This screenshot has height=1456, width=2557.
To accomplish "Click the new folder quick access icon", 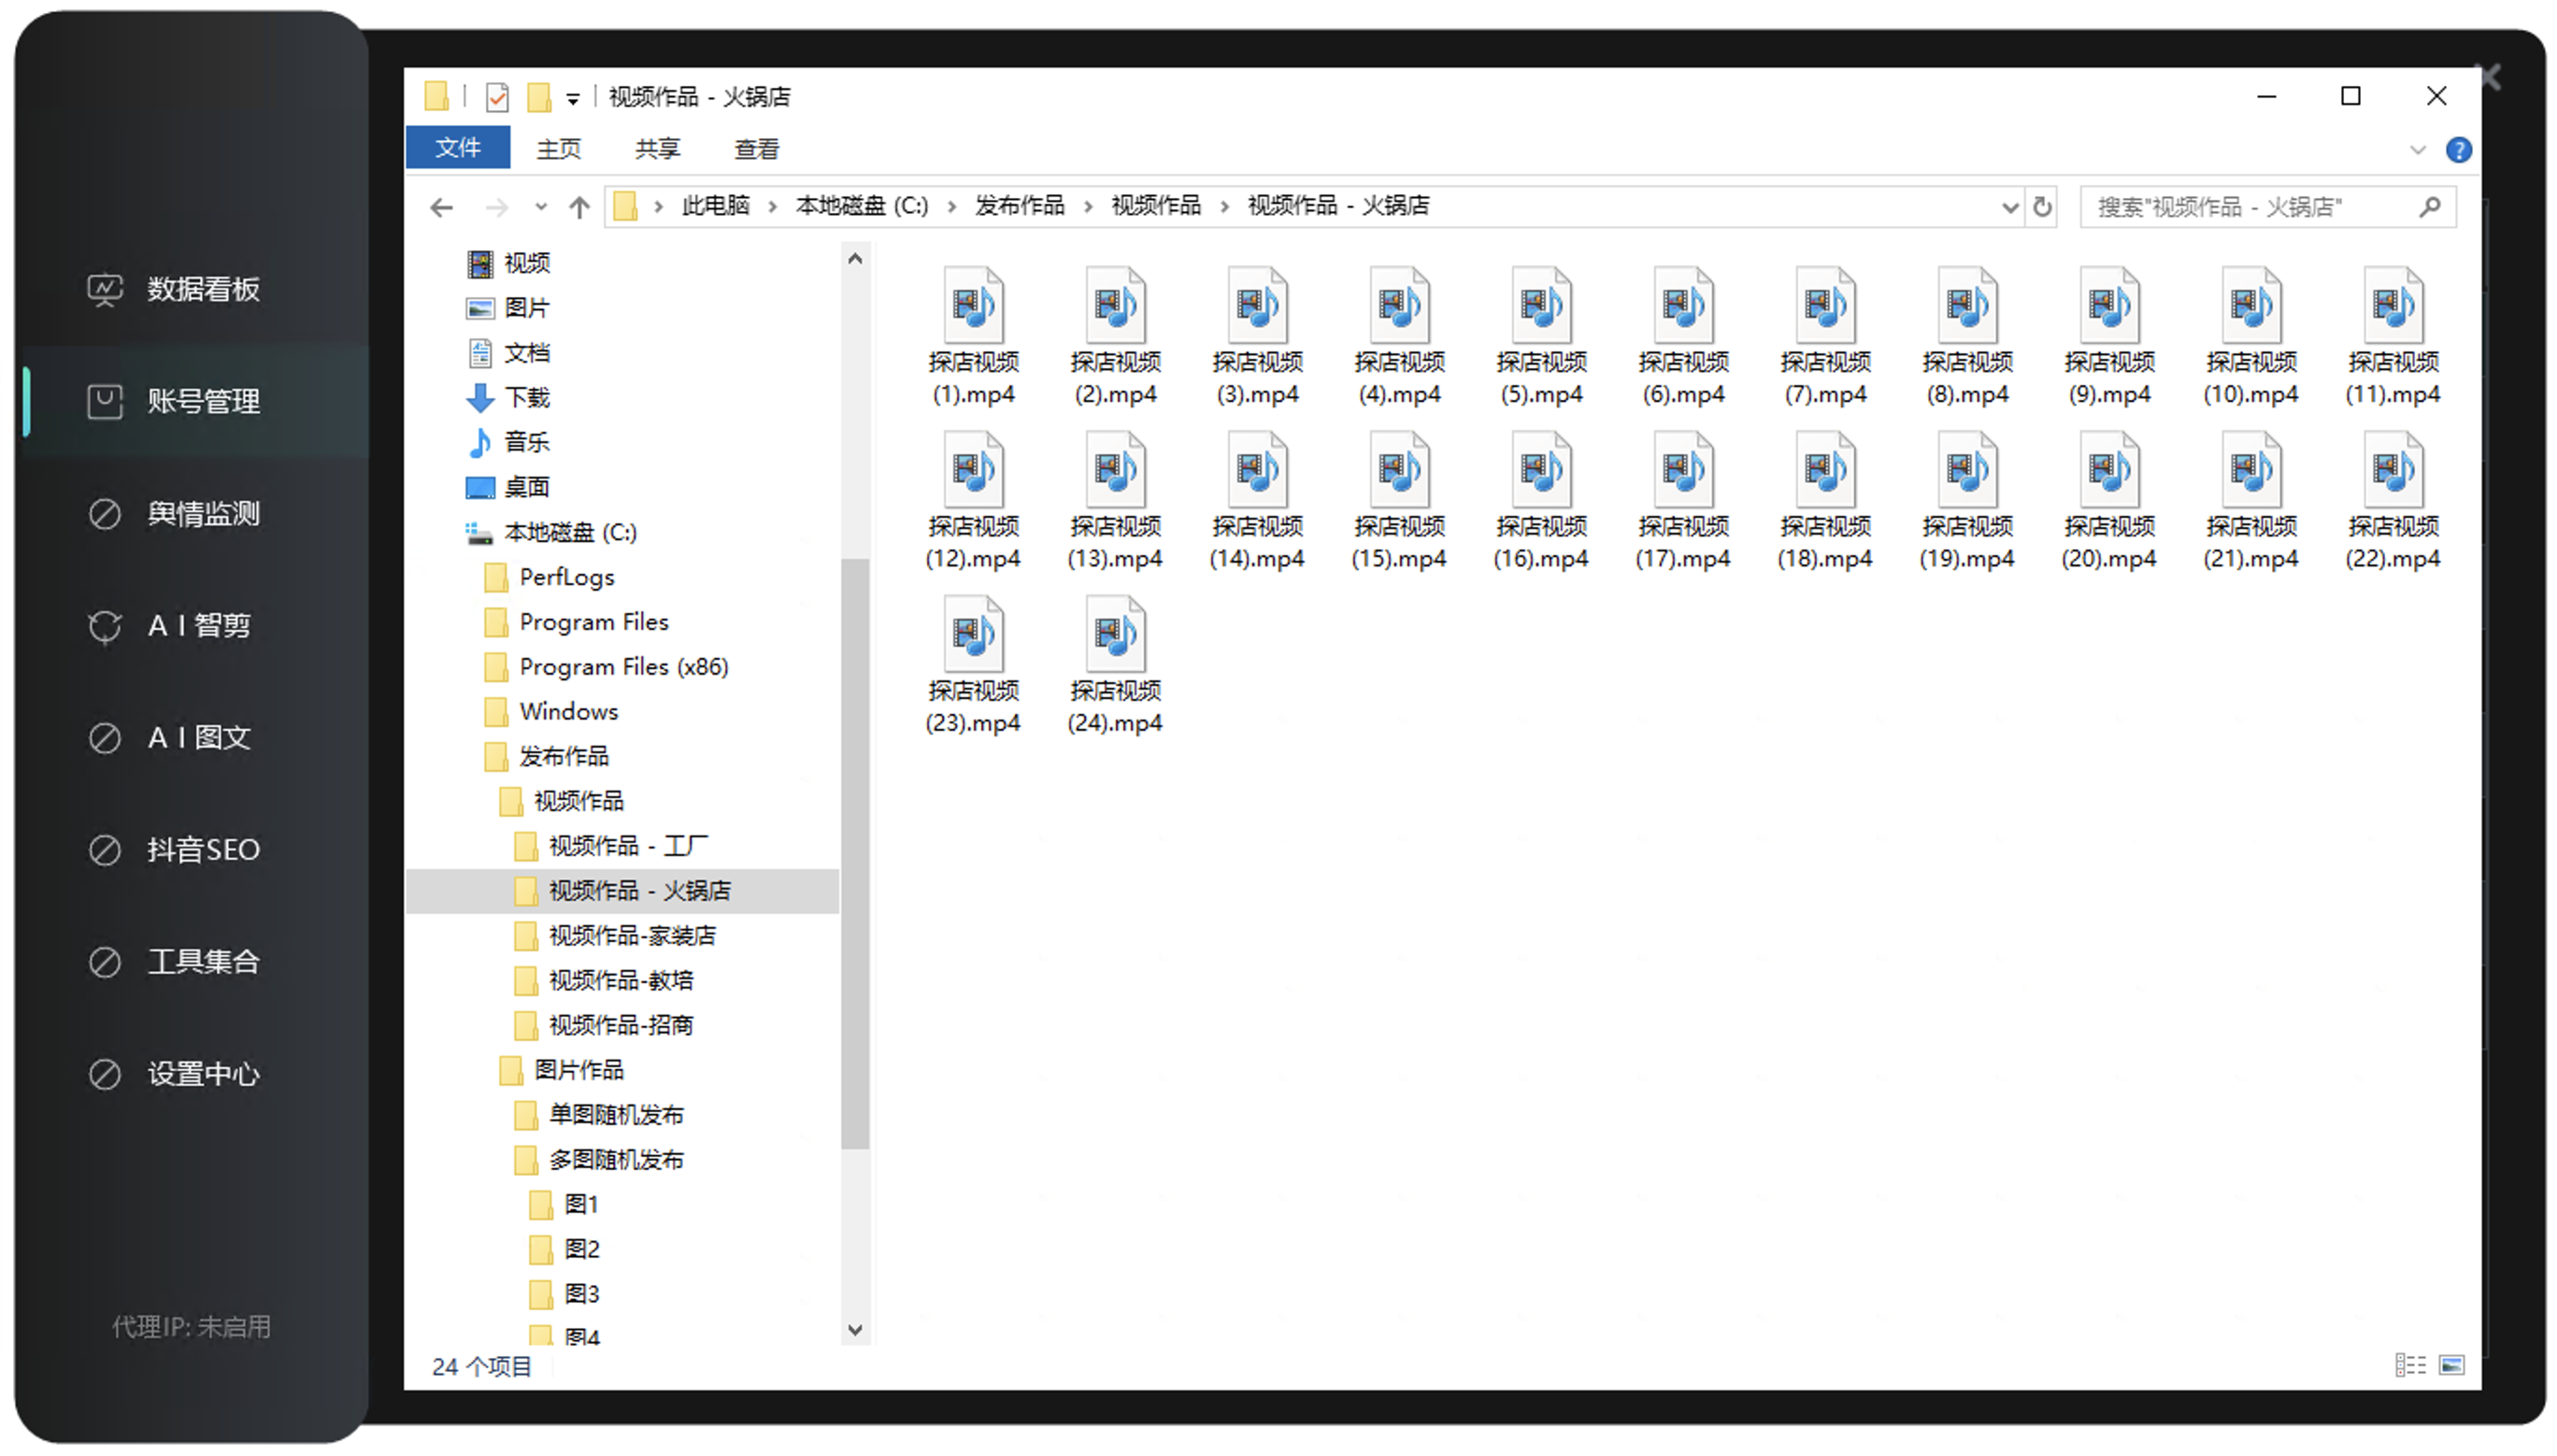I will pos(539,97).
